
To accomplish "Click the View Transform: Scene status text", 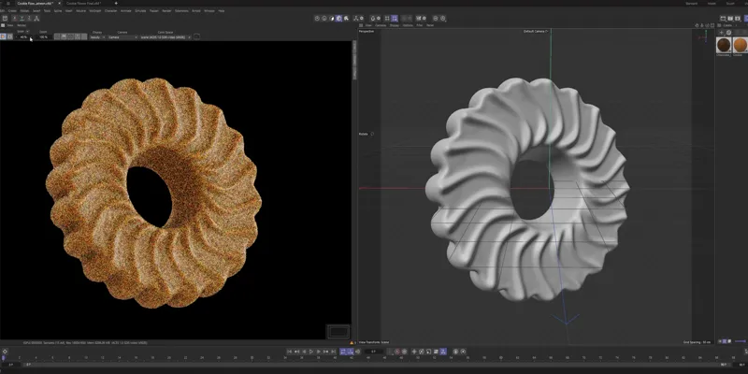I will (374, 342).
